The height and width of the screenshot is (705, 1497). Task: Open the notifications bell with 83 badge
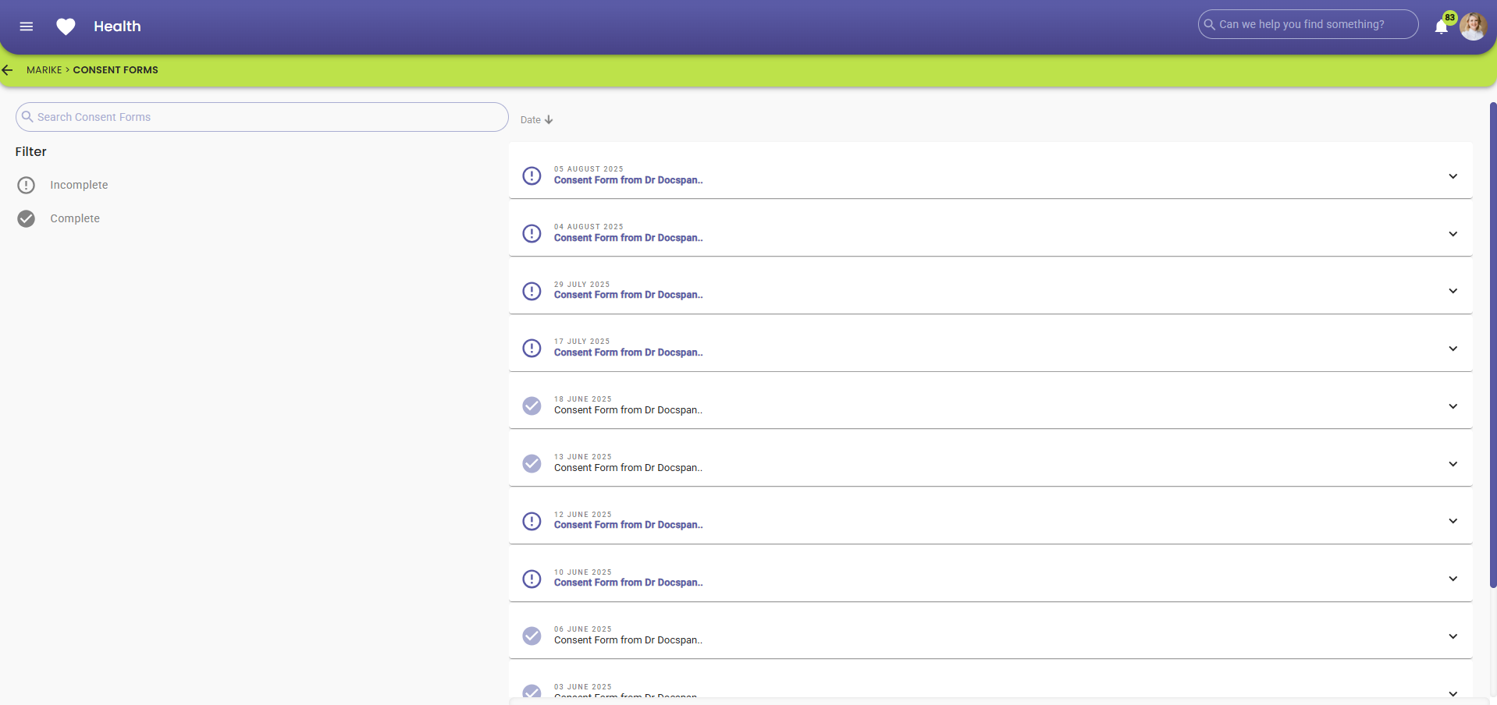click(x=1441, y=27)
